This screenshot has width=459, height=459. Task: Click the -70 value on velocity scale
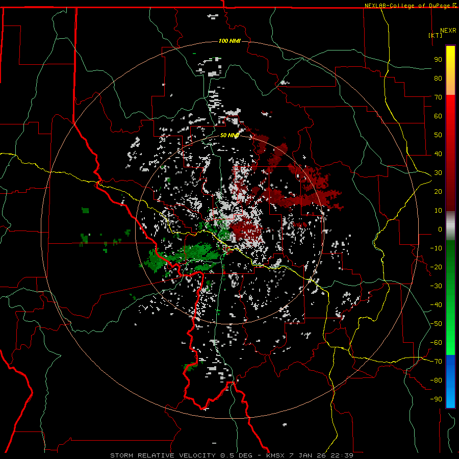(x=436, y=362)
